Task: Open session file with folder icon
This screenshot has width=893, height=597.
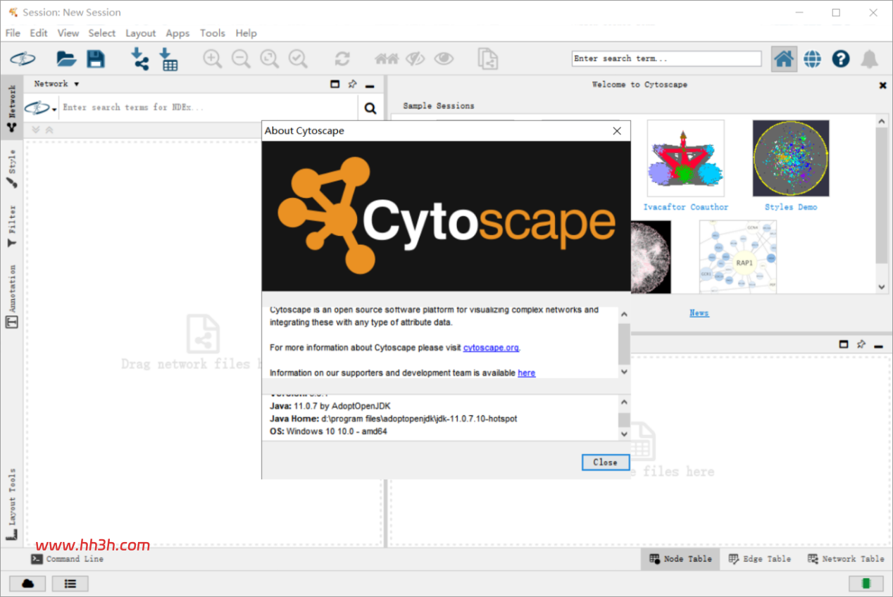Action: 66,58
